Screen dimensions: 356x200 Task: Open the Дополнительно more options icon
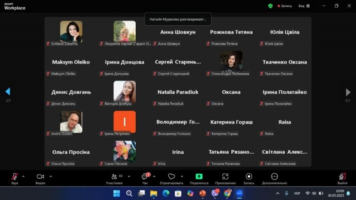pyautogui.click(x=275, y=177)
